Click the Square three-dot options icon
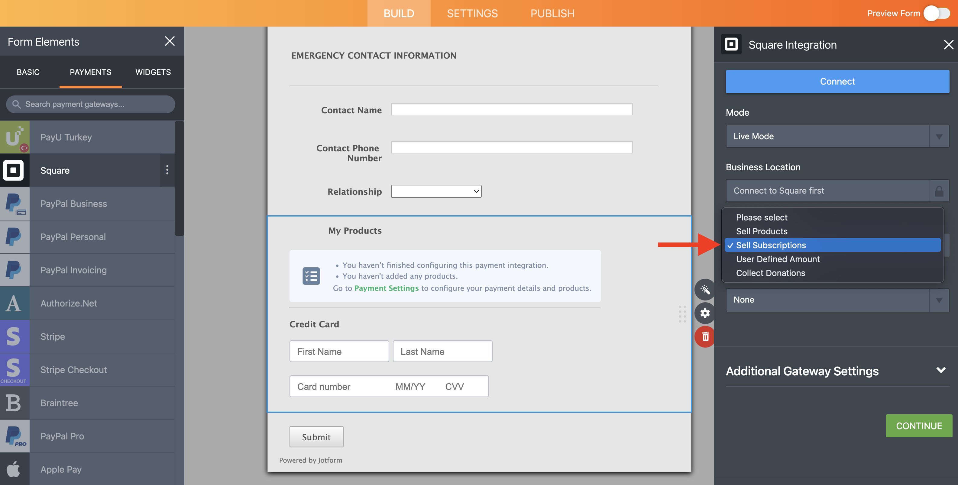The height and width of the screenshot is (485, 958). (x=167, y=170)
